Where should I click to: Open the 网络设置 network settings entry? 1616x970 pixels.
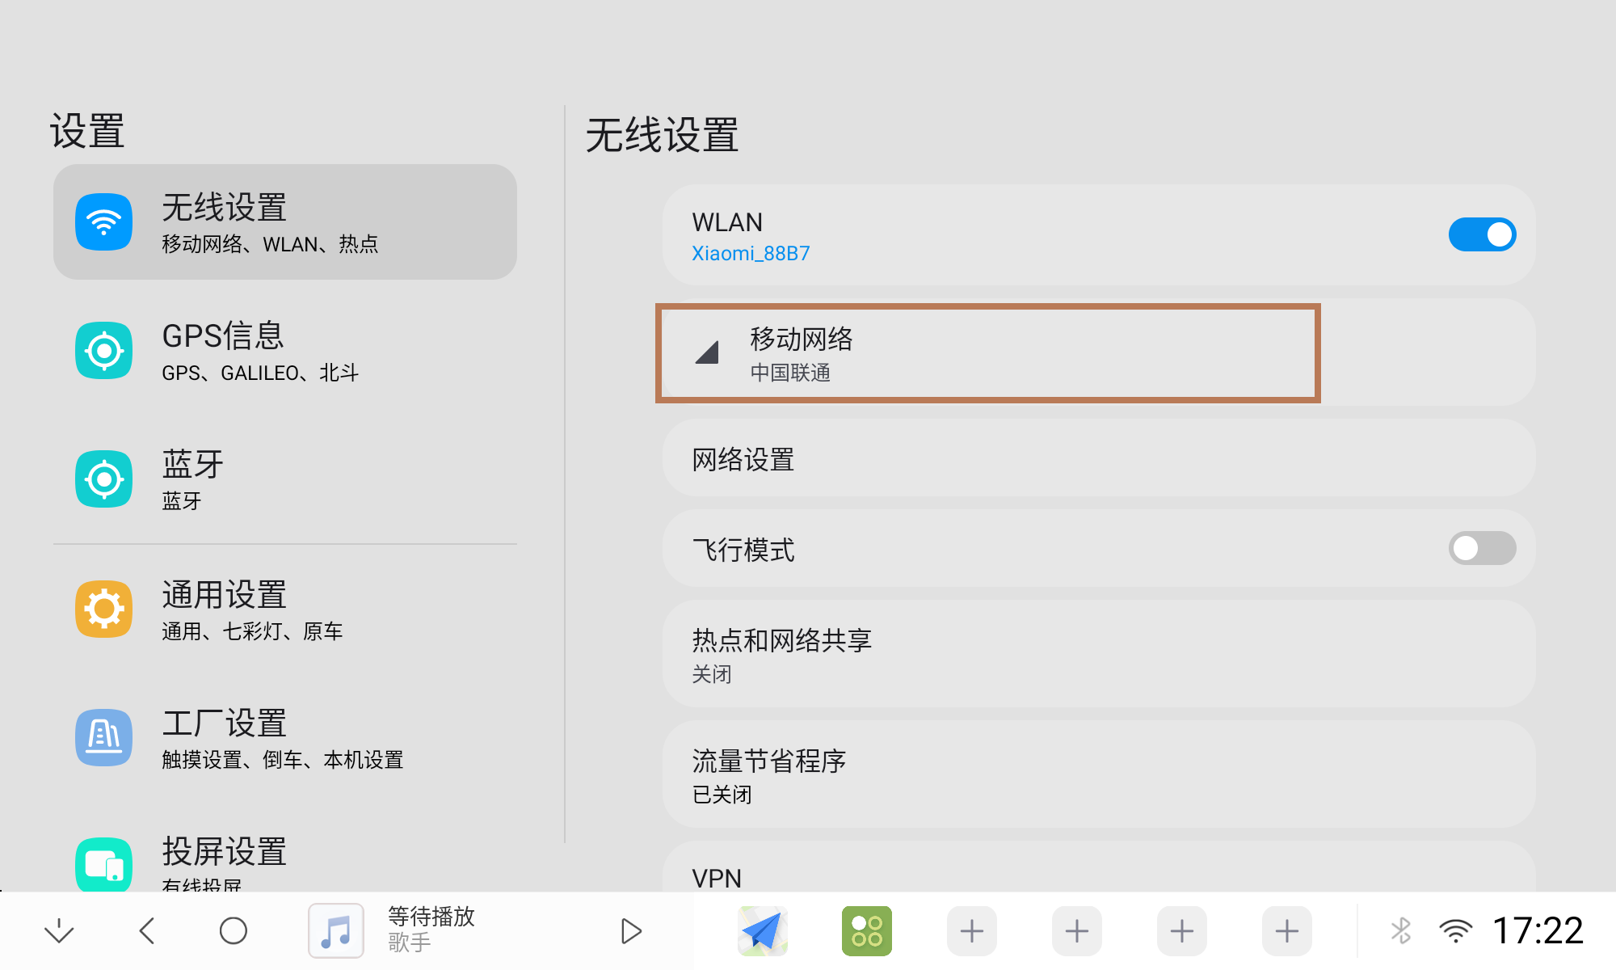coord(1097,458)
